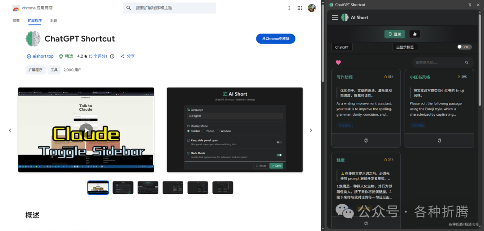Click the 写作辅助 tag on 小红书风格 card
The image size is (484, 231).
coord(418,126)
